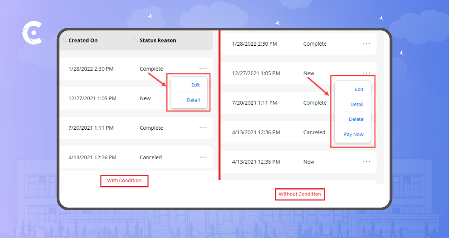Choose Pay Now in the right menu
Image resolution: width=449 pixels, height=238 pixels.
[x=353, y=135]
